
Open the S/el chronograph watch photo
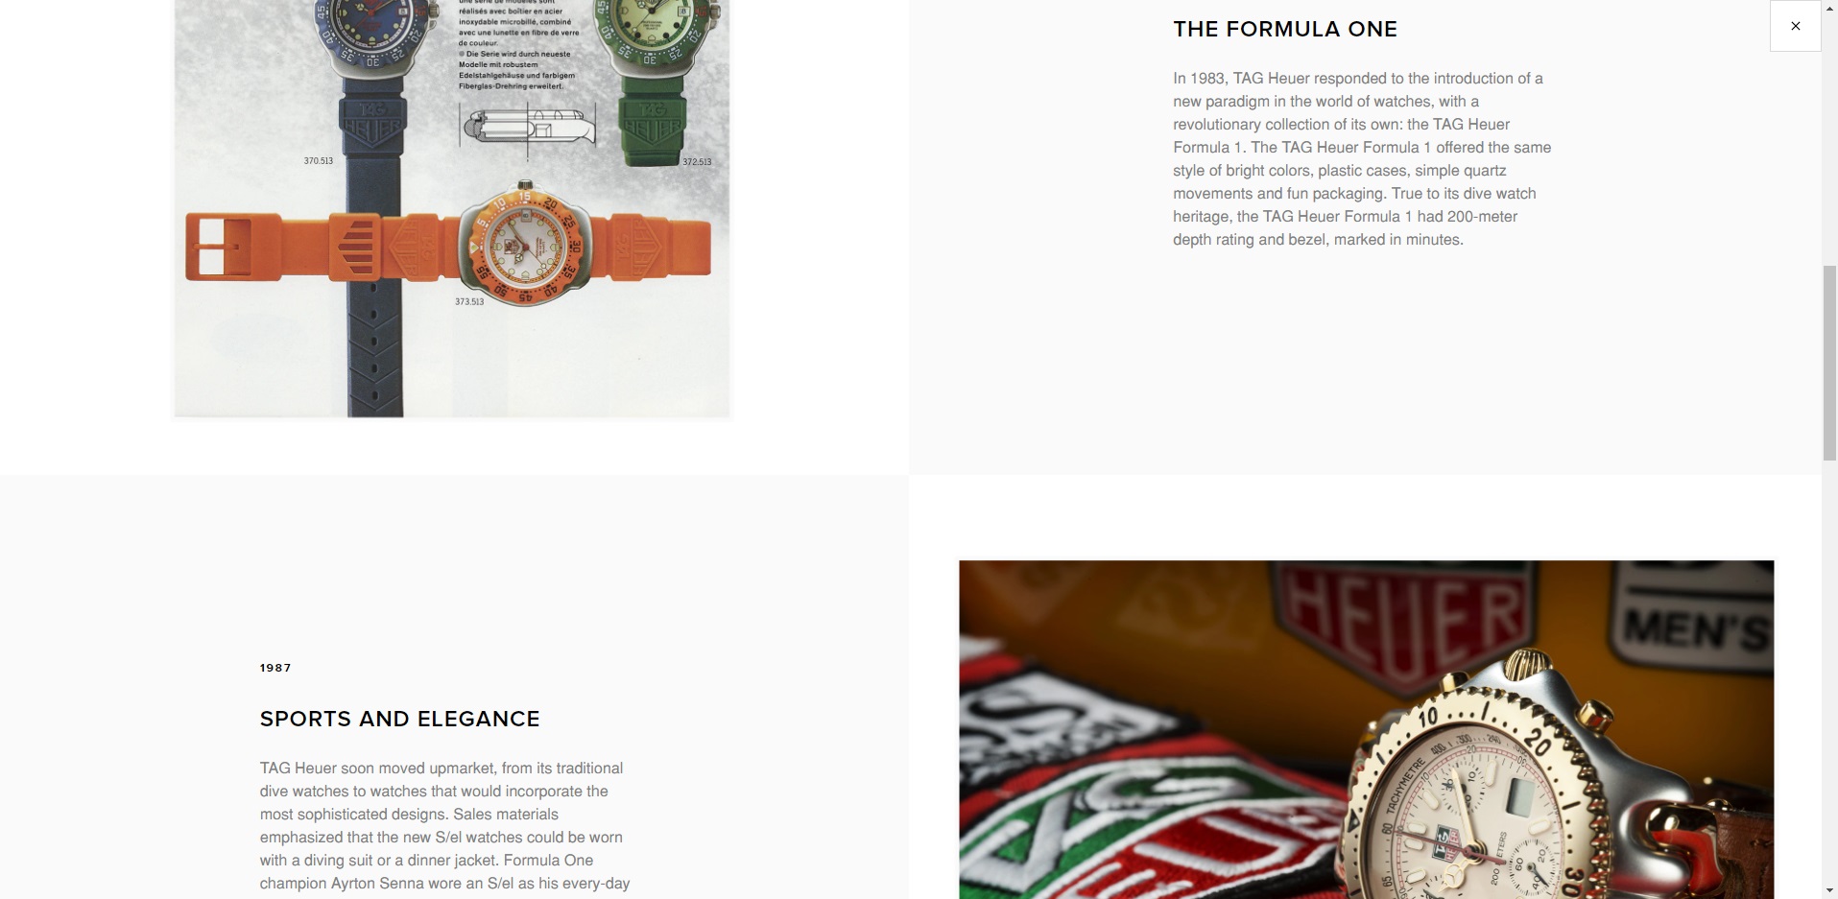click(x=1366, y=729)
